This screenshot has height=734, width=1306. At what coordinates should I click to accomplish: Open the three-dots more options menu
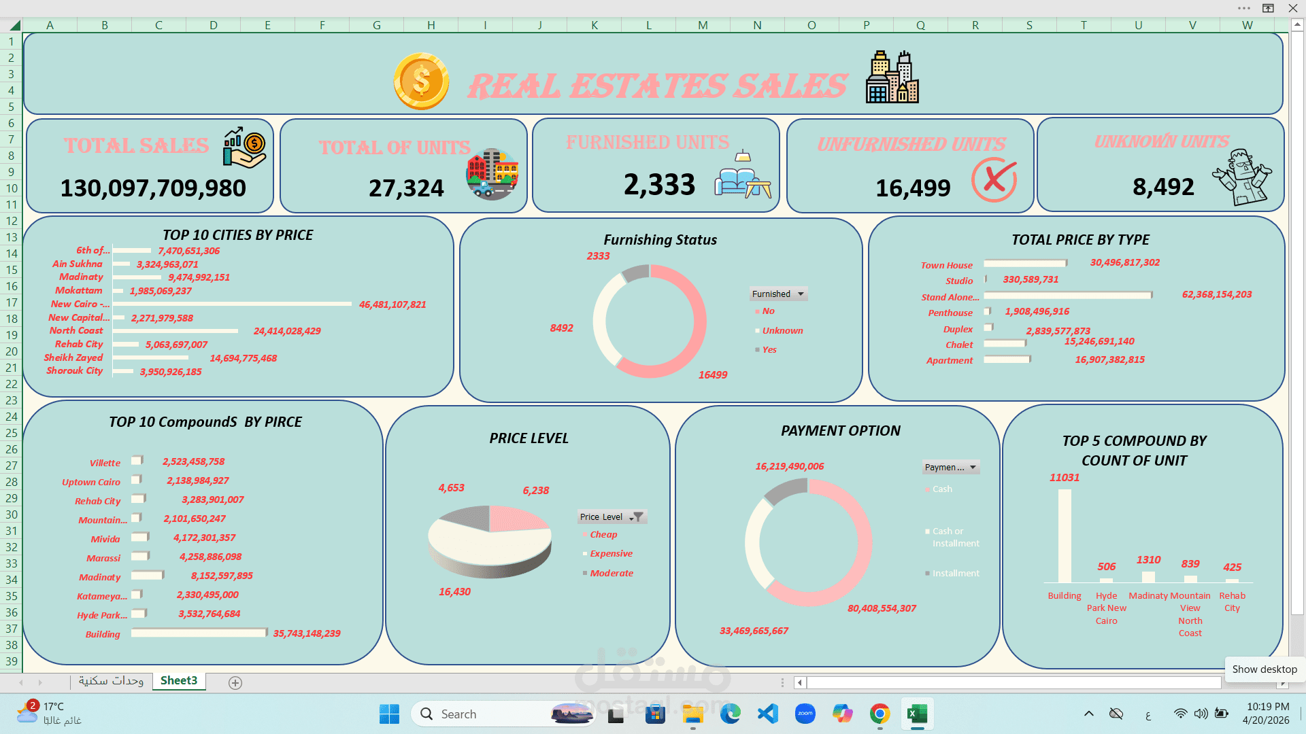click(x=1244, y=8)
